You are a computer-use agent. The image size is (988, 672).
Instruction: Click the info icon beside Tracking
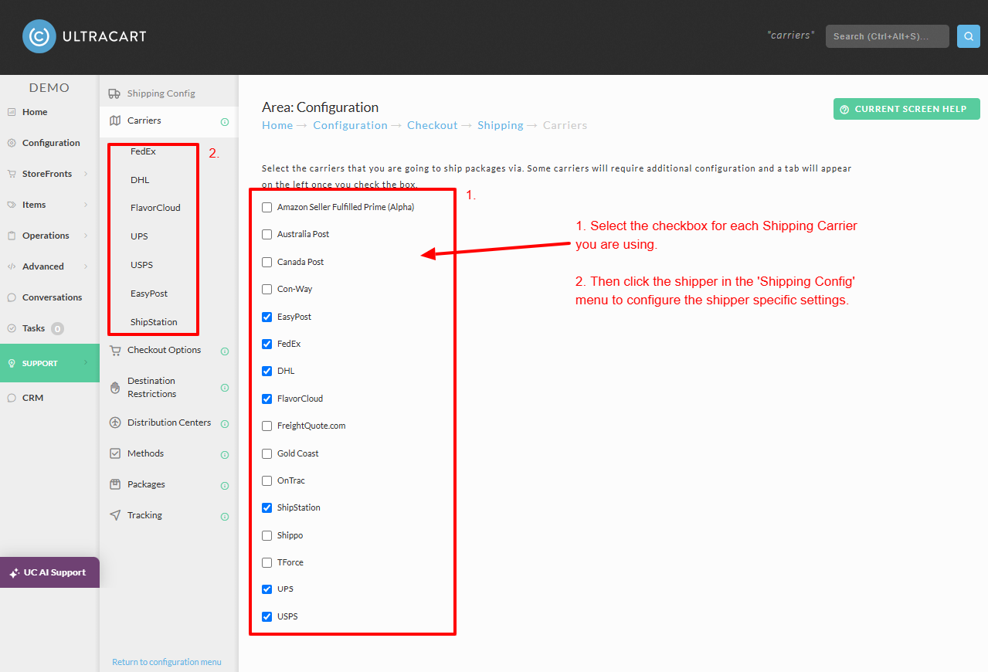pyautogui.click(x=225, y=517)
